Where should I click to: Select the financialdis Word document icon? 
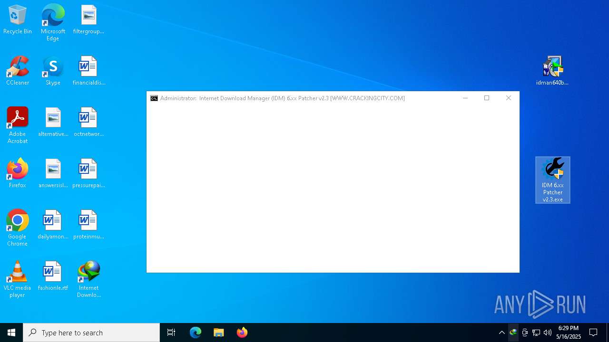pos(88,71)
